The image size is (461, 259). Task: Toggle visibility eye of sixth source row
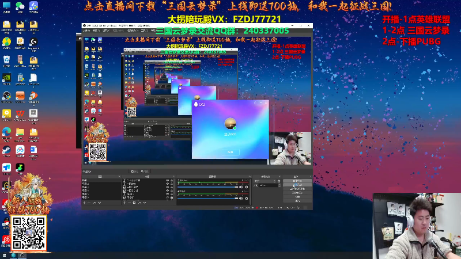coord(167,197)
